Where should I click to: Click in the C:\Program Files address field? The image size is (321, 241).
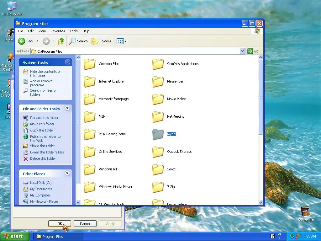[x=135, y=51]
